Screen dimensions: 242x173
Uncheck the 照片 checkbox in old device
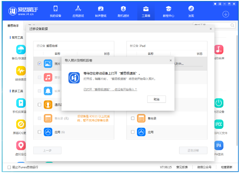40,64
